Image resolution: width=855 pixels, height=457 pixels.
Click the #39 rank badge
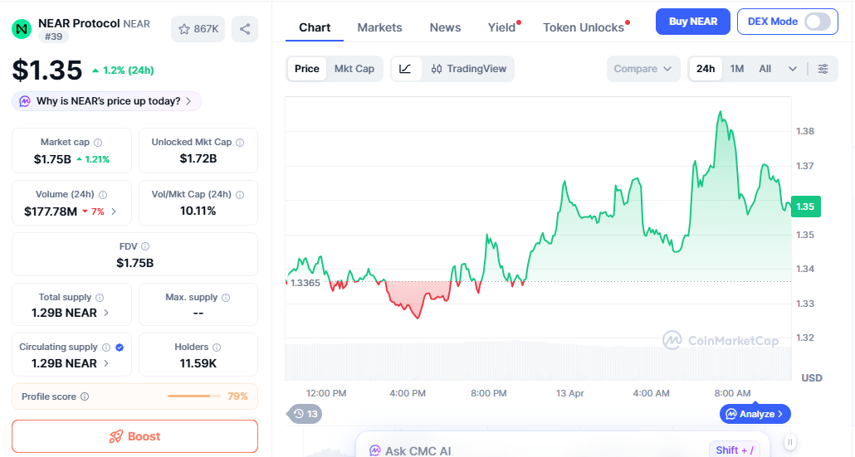53,36
